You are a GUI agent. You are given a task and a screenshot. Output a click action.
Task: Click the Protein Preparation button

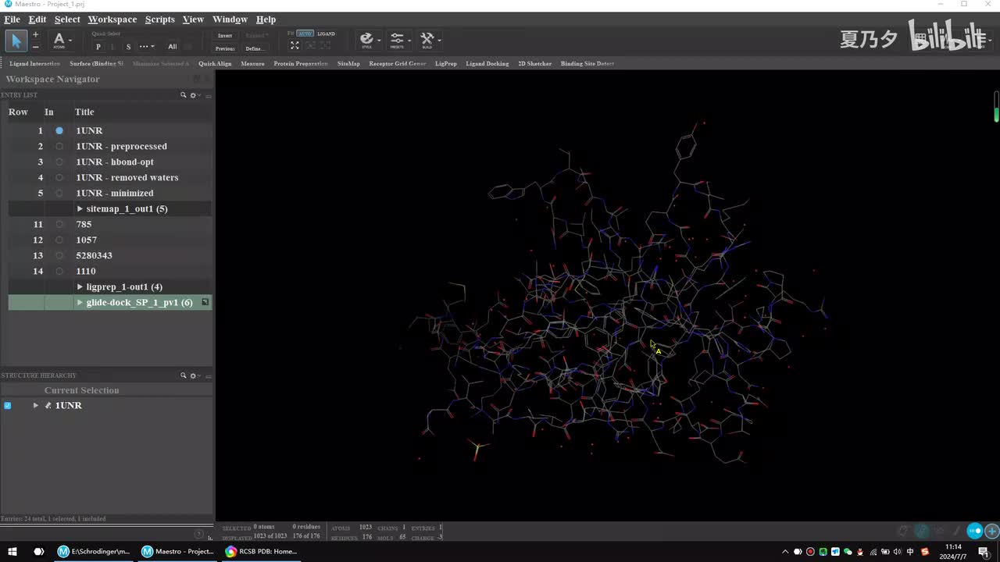(x=301, y=64)
